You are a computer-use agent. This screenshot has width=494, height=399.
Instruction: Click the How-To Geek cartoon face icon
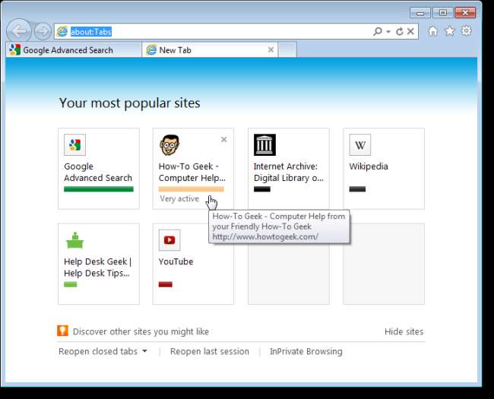pyautogui.click(x=169, y=144)
